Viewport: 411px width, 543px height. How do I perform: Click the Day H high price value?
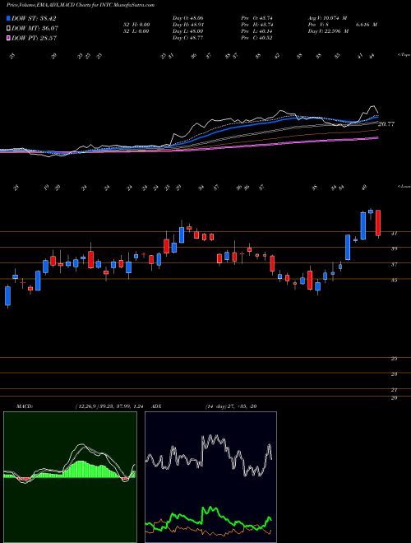point(187,25)
